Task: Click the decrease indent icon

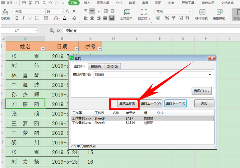Action: point(106,11)
